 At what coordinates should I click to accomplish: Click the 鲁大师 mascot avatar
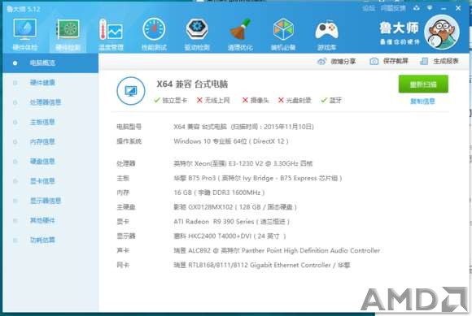pos(442,32)
